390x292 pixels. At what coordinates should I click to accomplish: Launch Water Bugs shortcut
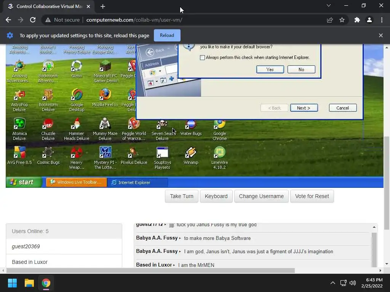click(191, 128)
